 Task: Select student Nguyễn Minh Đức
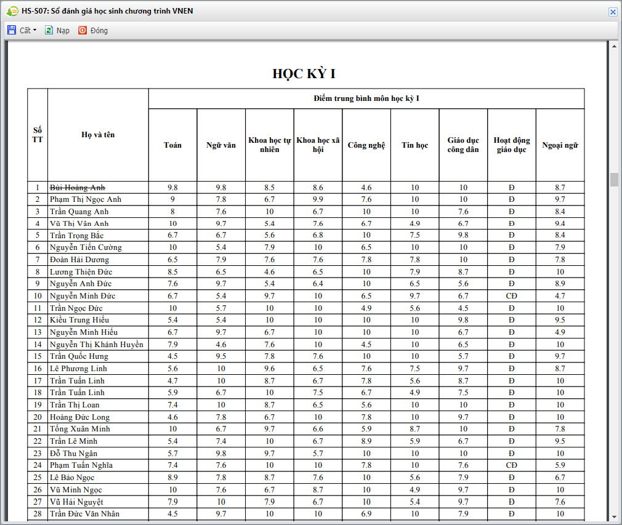click(83, 296)
